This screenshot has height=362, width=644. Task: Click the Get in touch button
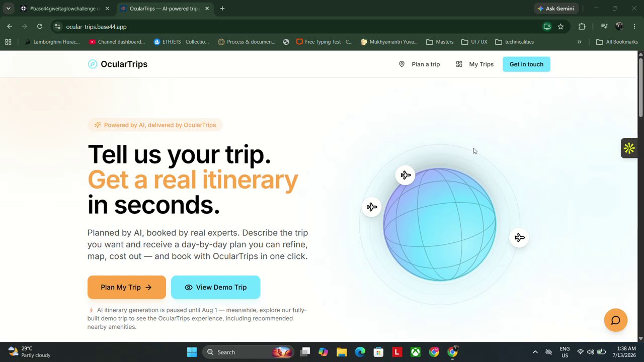pyautogui.click(x=526, y=64)
